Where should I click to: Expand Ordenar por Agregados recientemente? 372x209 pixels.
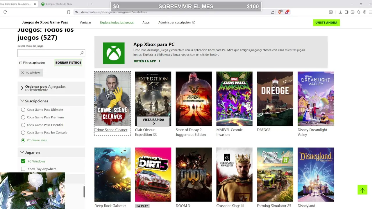coord(51,88)
